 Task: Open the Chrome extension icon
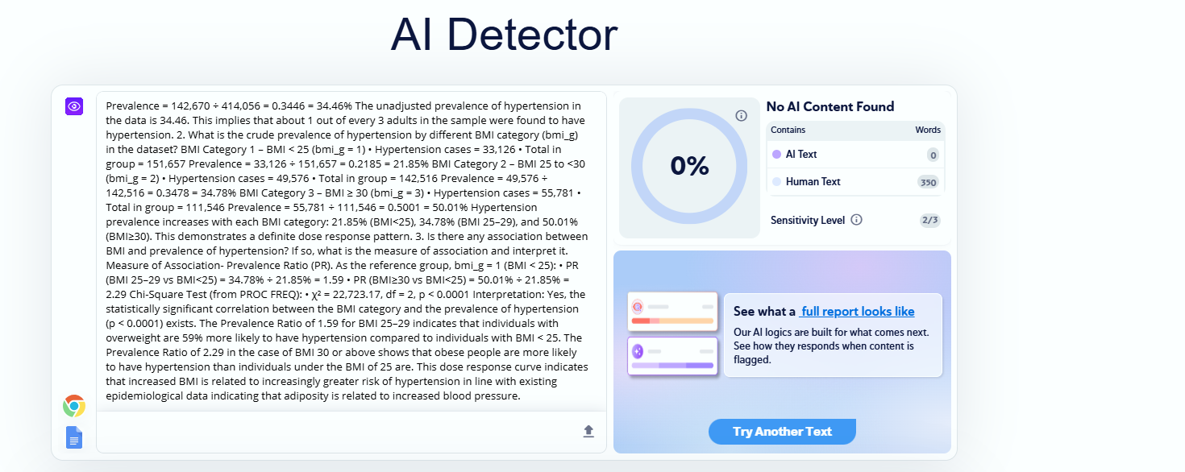pyautogui.click(x=74, y=406)
